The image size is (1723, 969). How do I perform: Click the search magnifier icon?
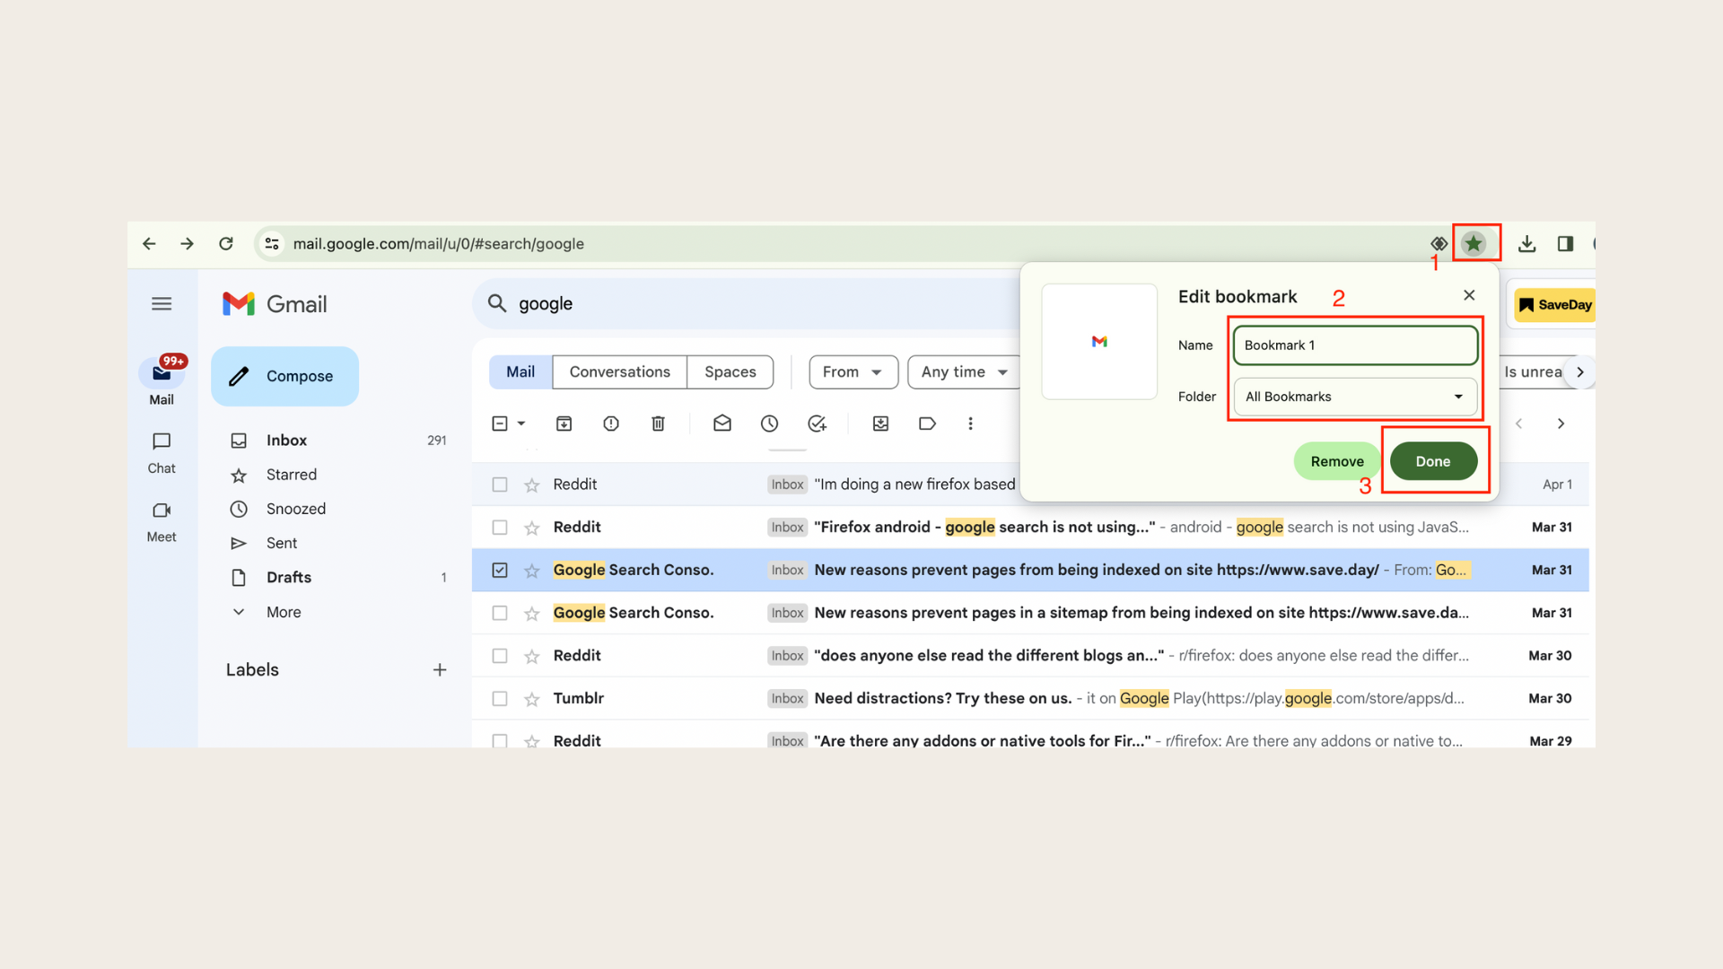[x=497, y=303]
